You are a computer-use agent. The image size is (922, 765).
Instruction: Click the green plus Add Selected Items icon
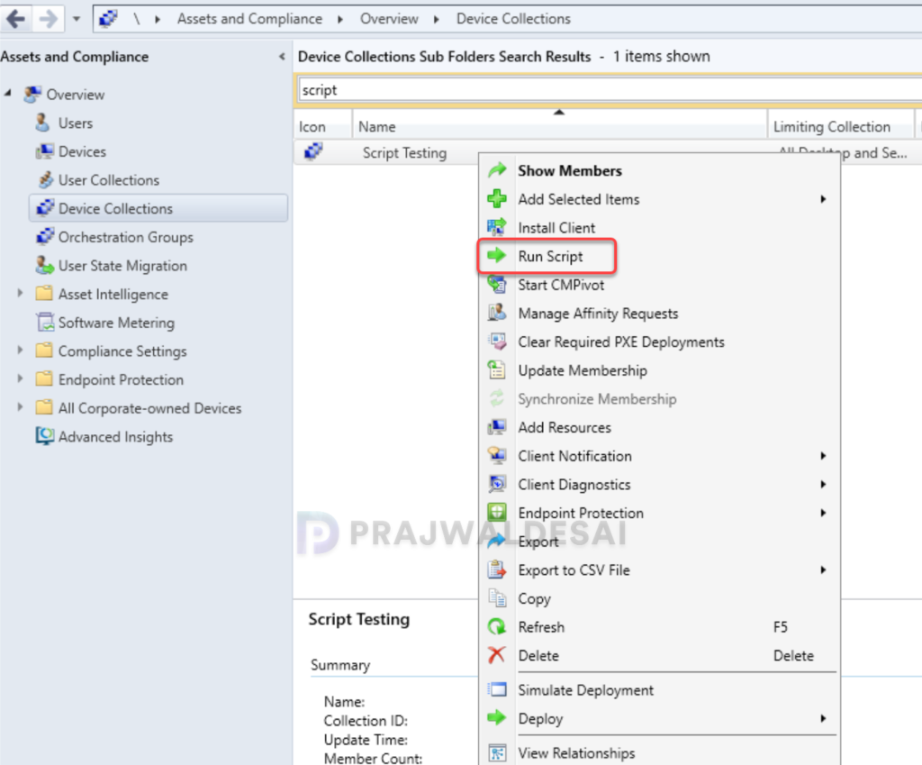click(497, 198)
